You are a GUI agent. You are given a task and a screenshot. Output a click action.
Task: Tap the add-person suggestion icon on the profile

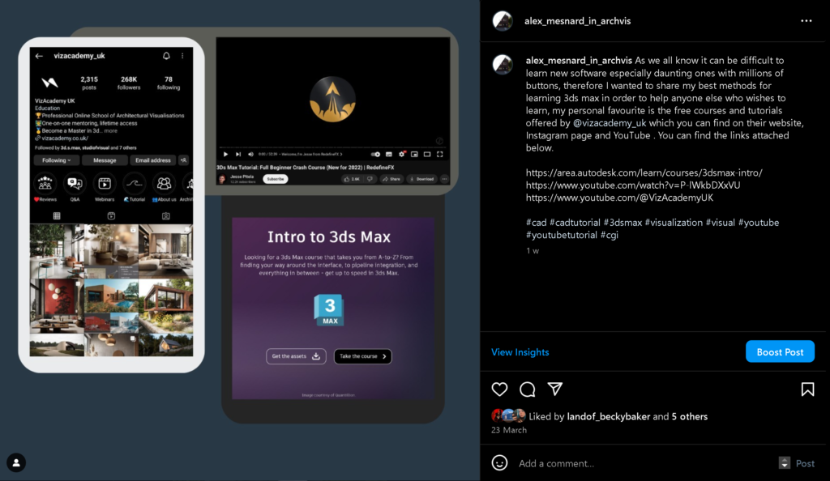(184, 160)
